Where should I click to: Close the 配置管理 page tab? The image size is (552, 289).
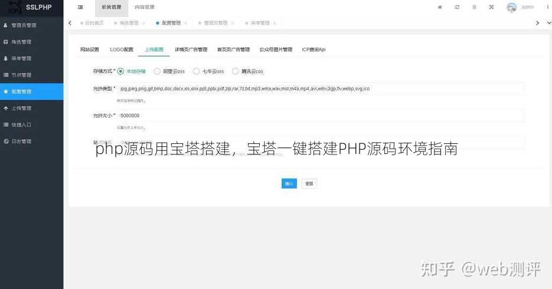click(186, 23)
